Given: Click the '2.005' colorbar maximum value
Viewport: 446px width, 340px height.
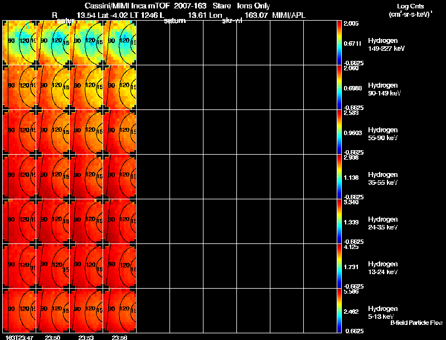Looking at the screenshot, I should pos(351,23).
